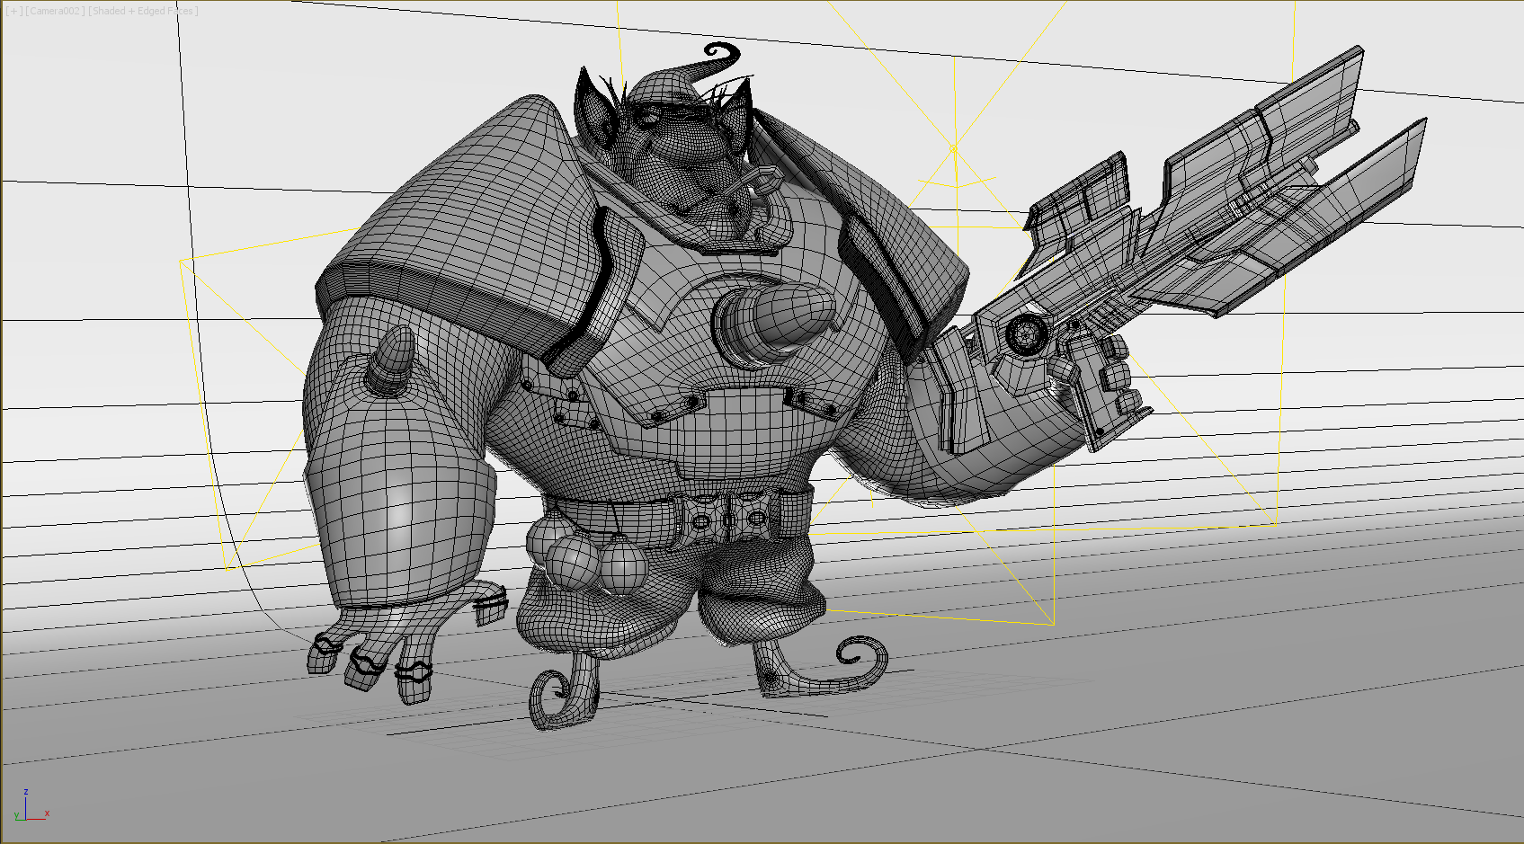Open the Camera002 point-of-view viewport menu
This screenshot has height=844, width=1524.
56,11
